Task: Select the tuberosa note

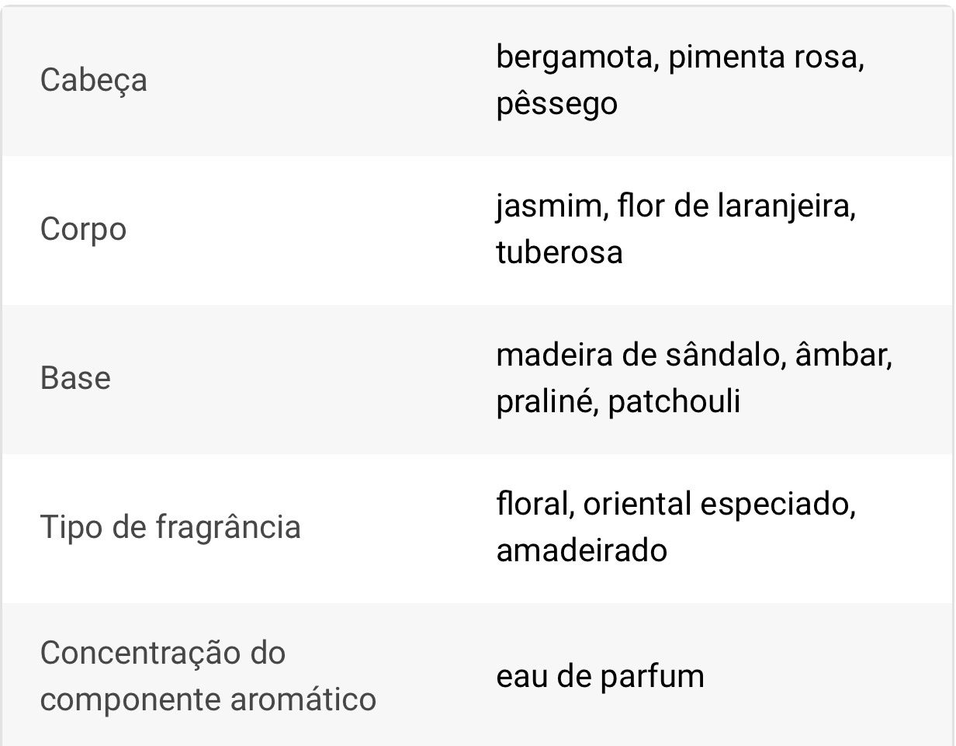Action: (x=559, y=253)
